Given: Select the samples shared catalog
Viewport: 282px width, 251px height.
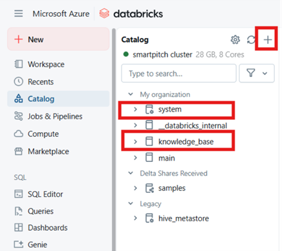Looking at the screenshot, I should click(172, 188).
